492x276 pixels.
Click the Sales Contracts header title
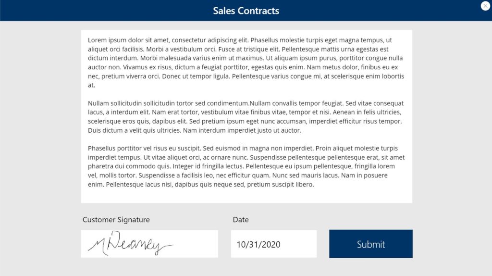(x=246, y=11)
